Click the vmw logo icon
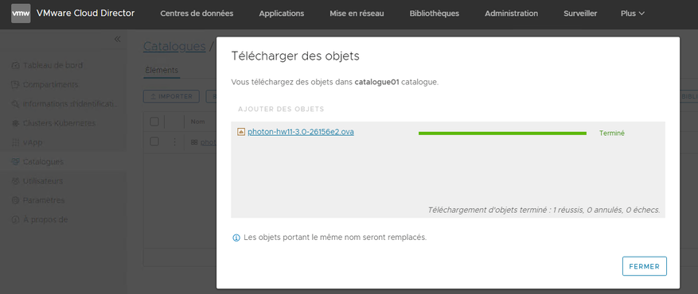Image resolution: width=698 pixels, height=294 pixels. [x=21, y=14]
